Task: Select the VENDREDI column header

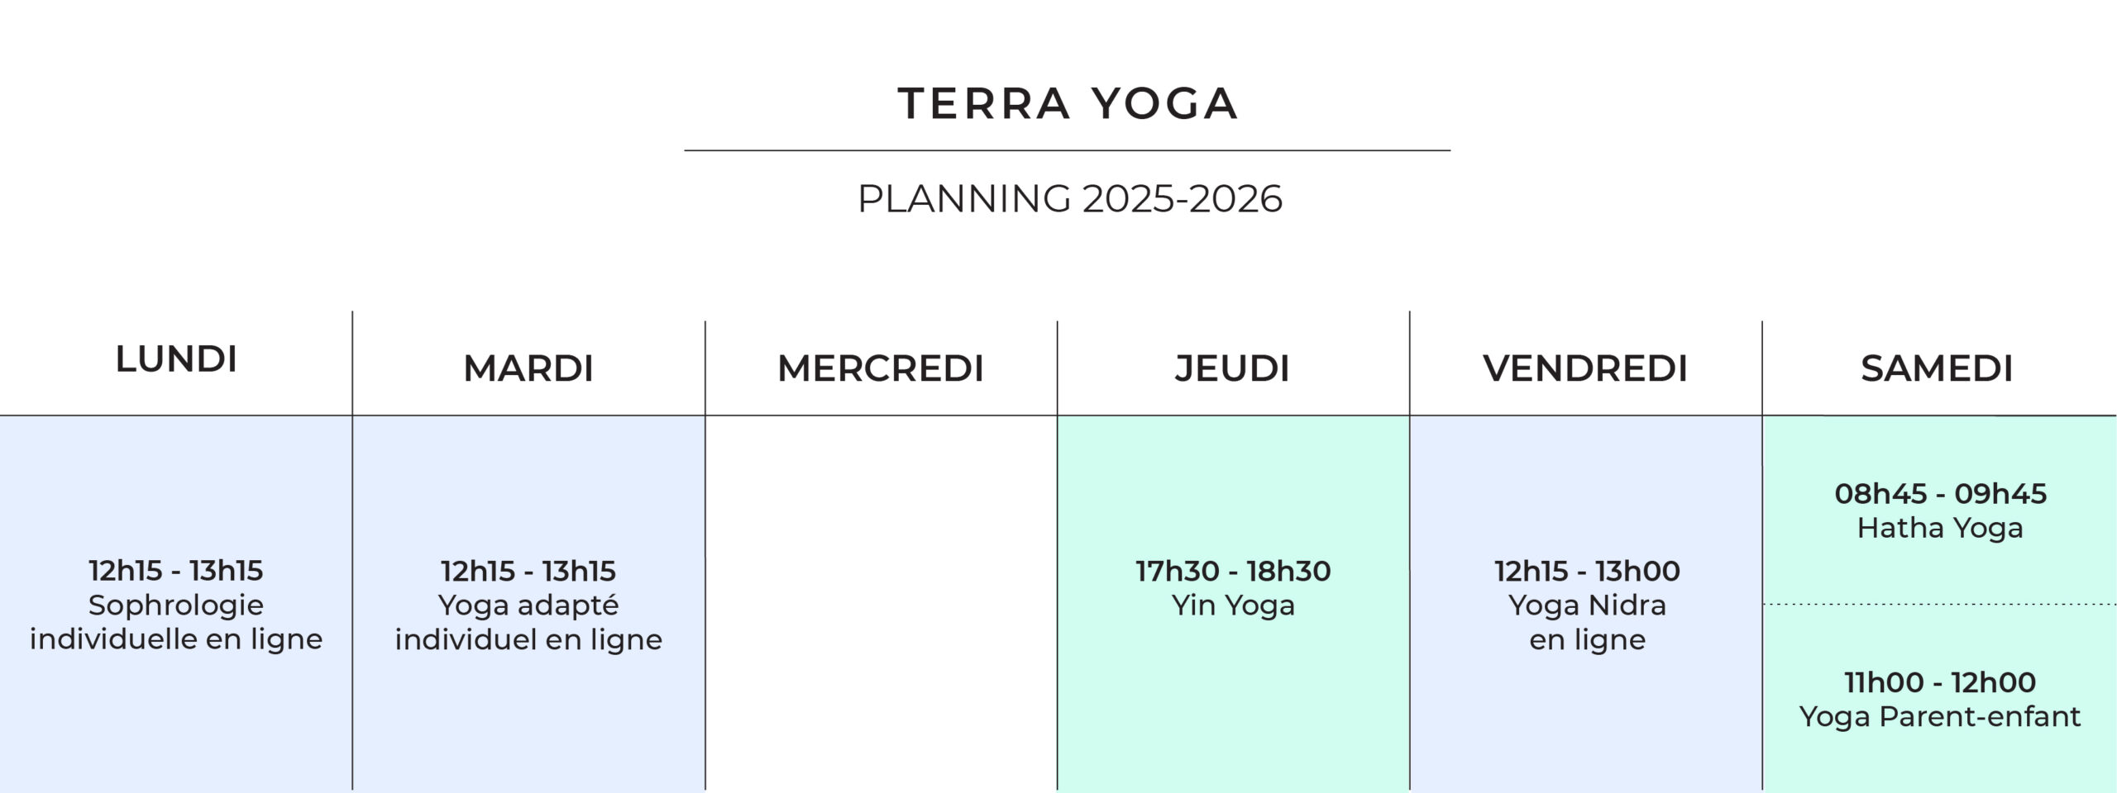Action: [1585, 368]
